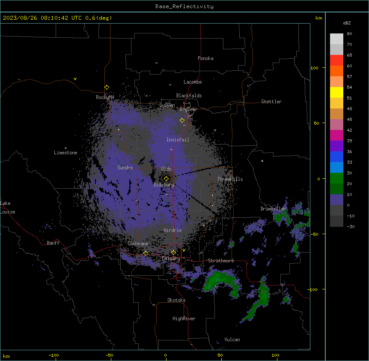Click the Base_Reflectivity title
The image size is (369, 361).
(x=184, y=6)
